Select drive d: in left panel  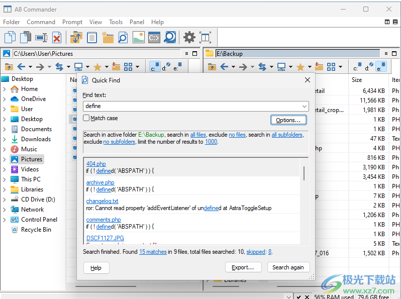(x=166, y=66)
